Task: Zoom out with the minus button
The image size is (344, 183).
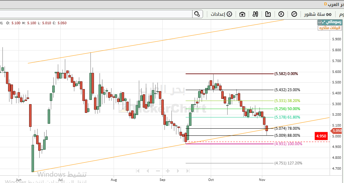Action: point(158,171)
